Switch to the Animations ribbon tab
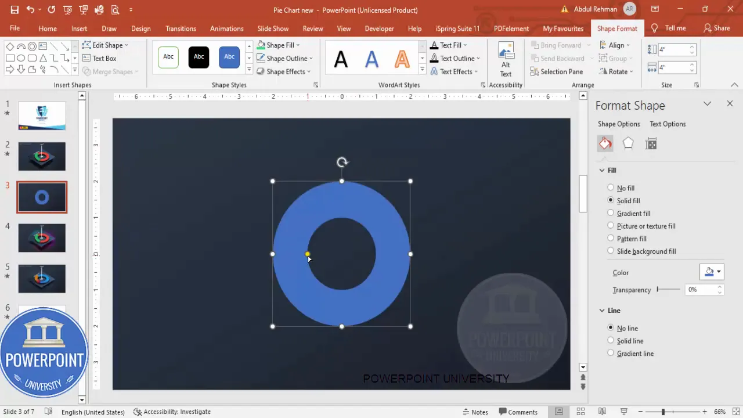743x418 pixels. tap(226, 28)
